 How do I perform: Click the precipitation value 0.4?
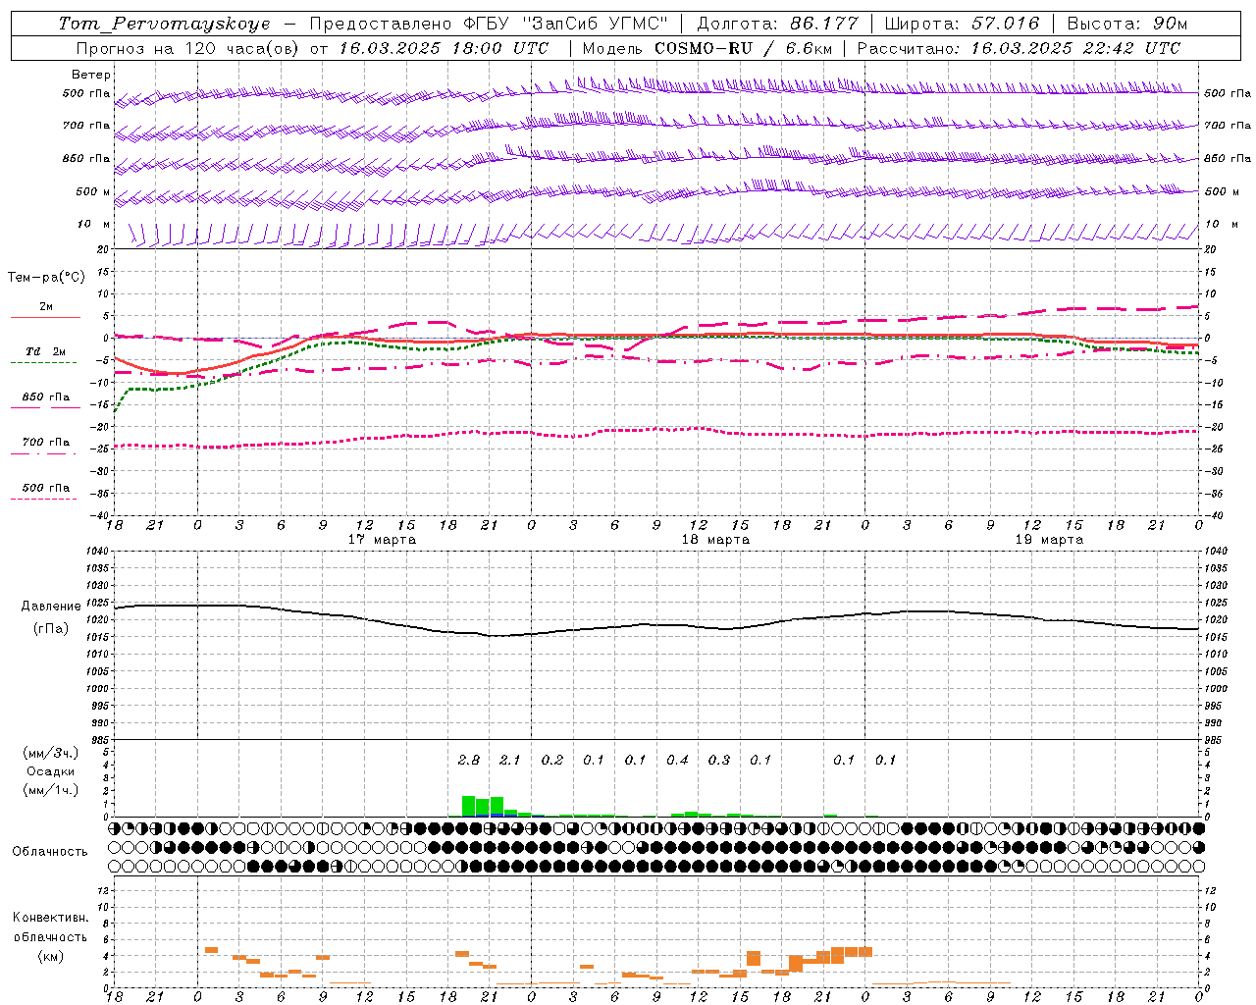[677, 760]
